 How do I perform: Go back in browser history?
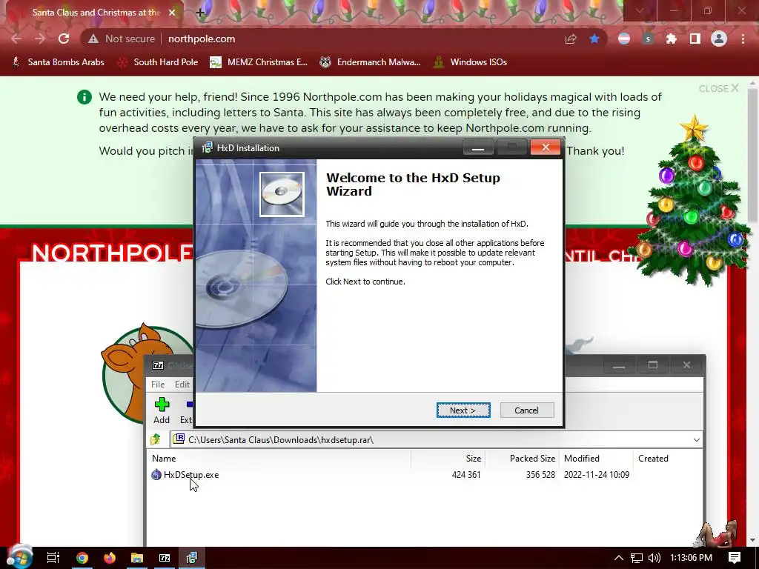click(x=16, y=39)
